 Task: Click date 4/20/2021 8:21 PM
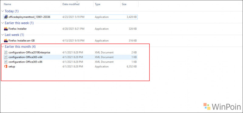click(x=73, y=29)
